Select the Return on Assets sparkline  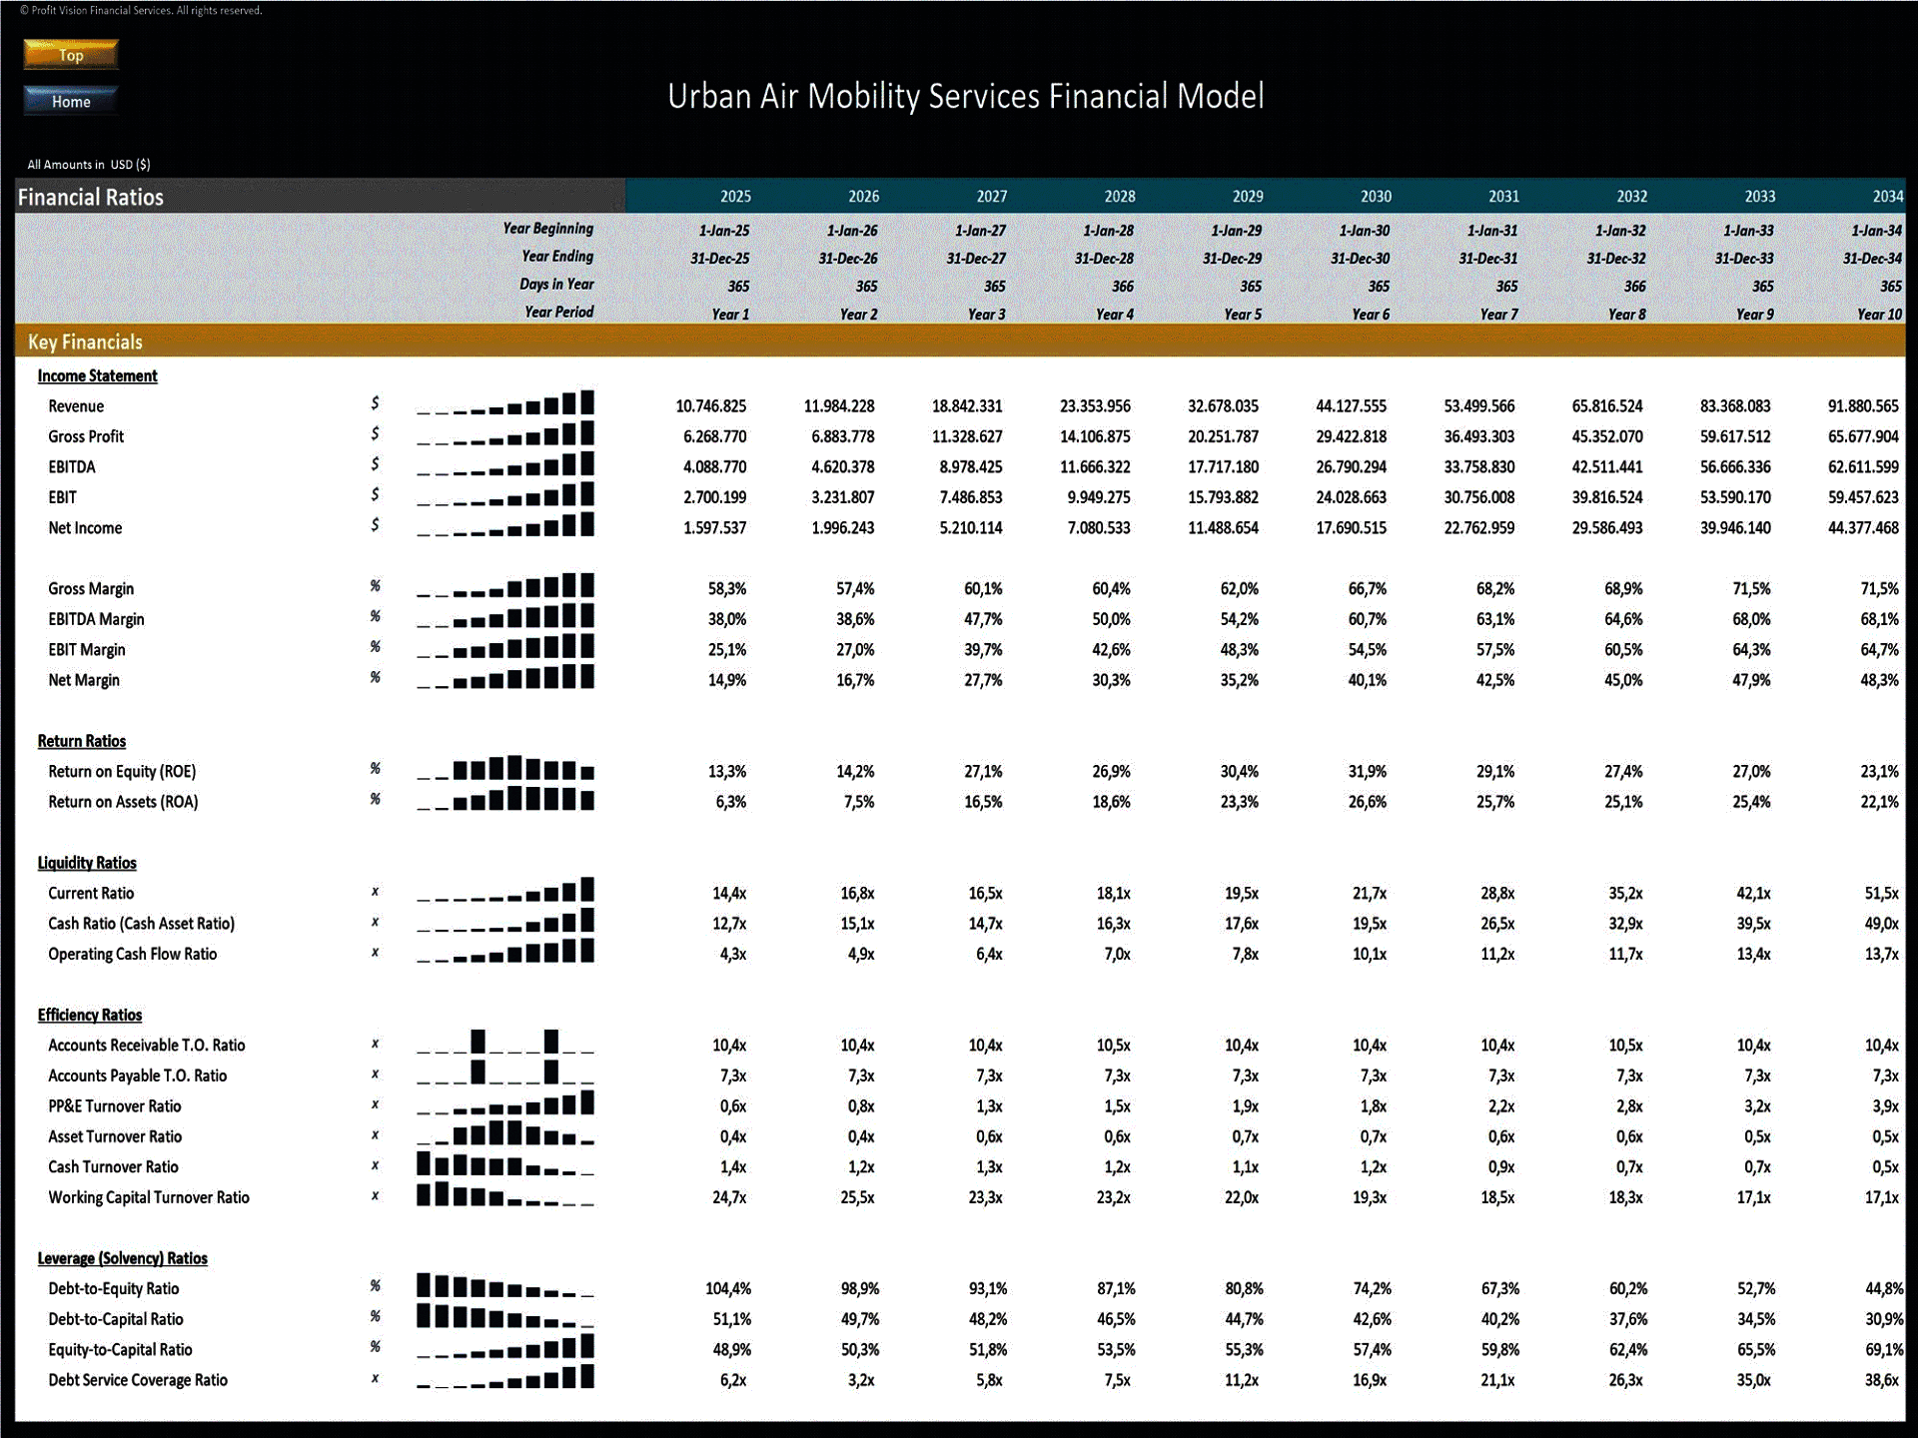coord(505,798)
